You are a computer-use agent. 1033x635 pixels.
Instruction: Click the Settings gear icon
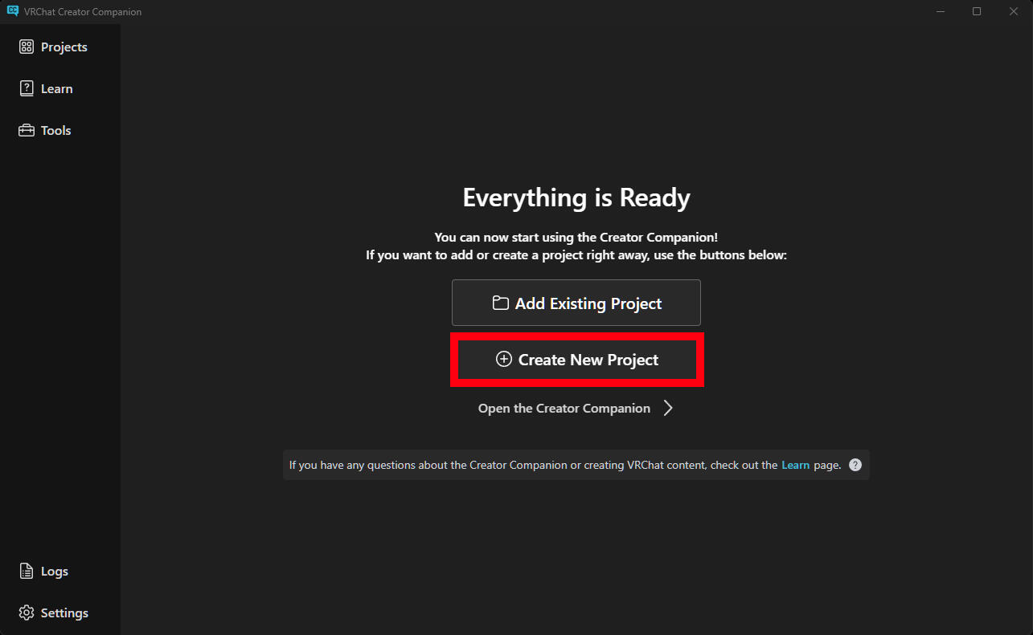[27, 613]
